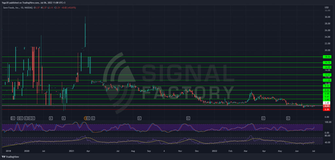This screenshot has height=160, width=335.
Task: Click the Jun label on time axis
Action: point(296,151)
